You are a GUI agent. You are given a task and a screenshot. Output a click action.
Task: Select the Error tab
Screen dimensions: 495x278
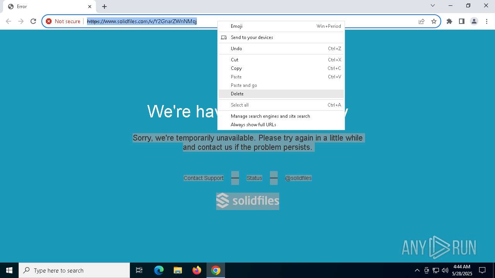tap(49, 7)
